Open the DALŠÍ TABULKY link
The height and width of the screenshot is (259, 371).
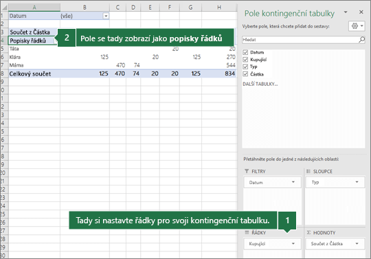pyautogui.click(x=260, y=84)
